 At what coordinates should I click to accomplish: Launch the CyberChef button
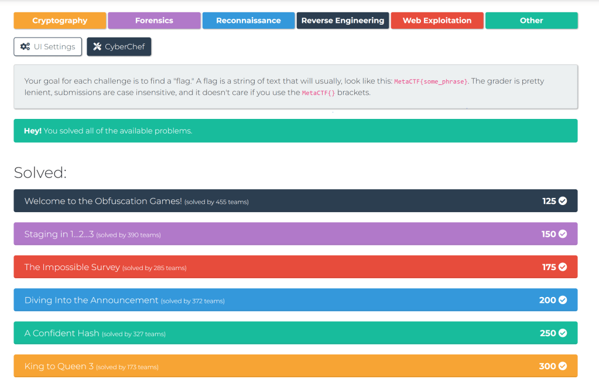pyautogui.click(x=119, y=47)
